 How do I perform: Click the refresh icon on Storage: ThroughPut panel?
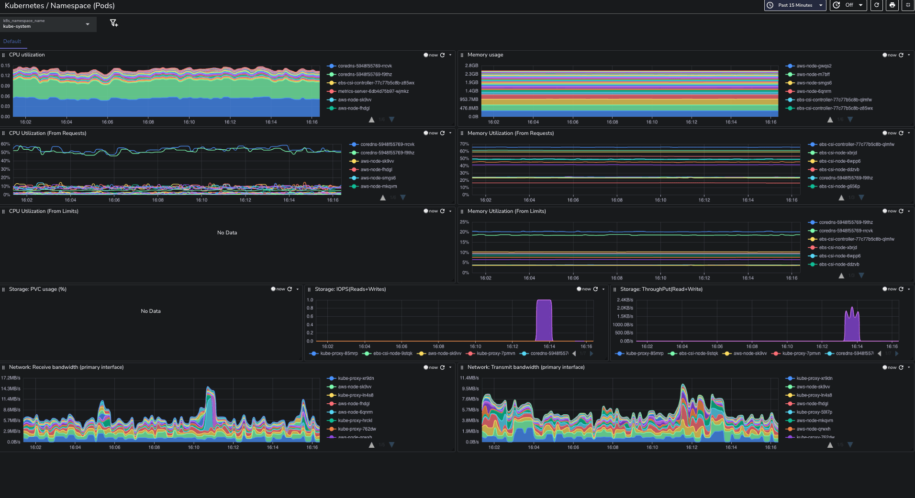tap(901, 289)
